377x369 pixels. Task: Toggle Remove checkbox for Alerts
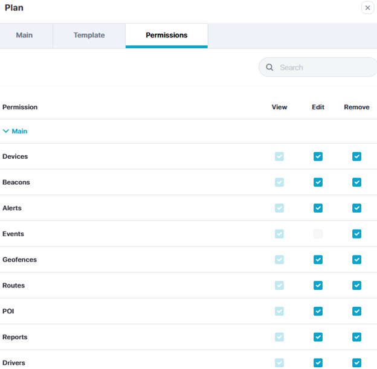356,208
